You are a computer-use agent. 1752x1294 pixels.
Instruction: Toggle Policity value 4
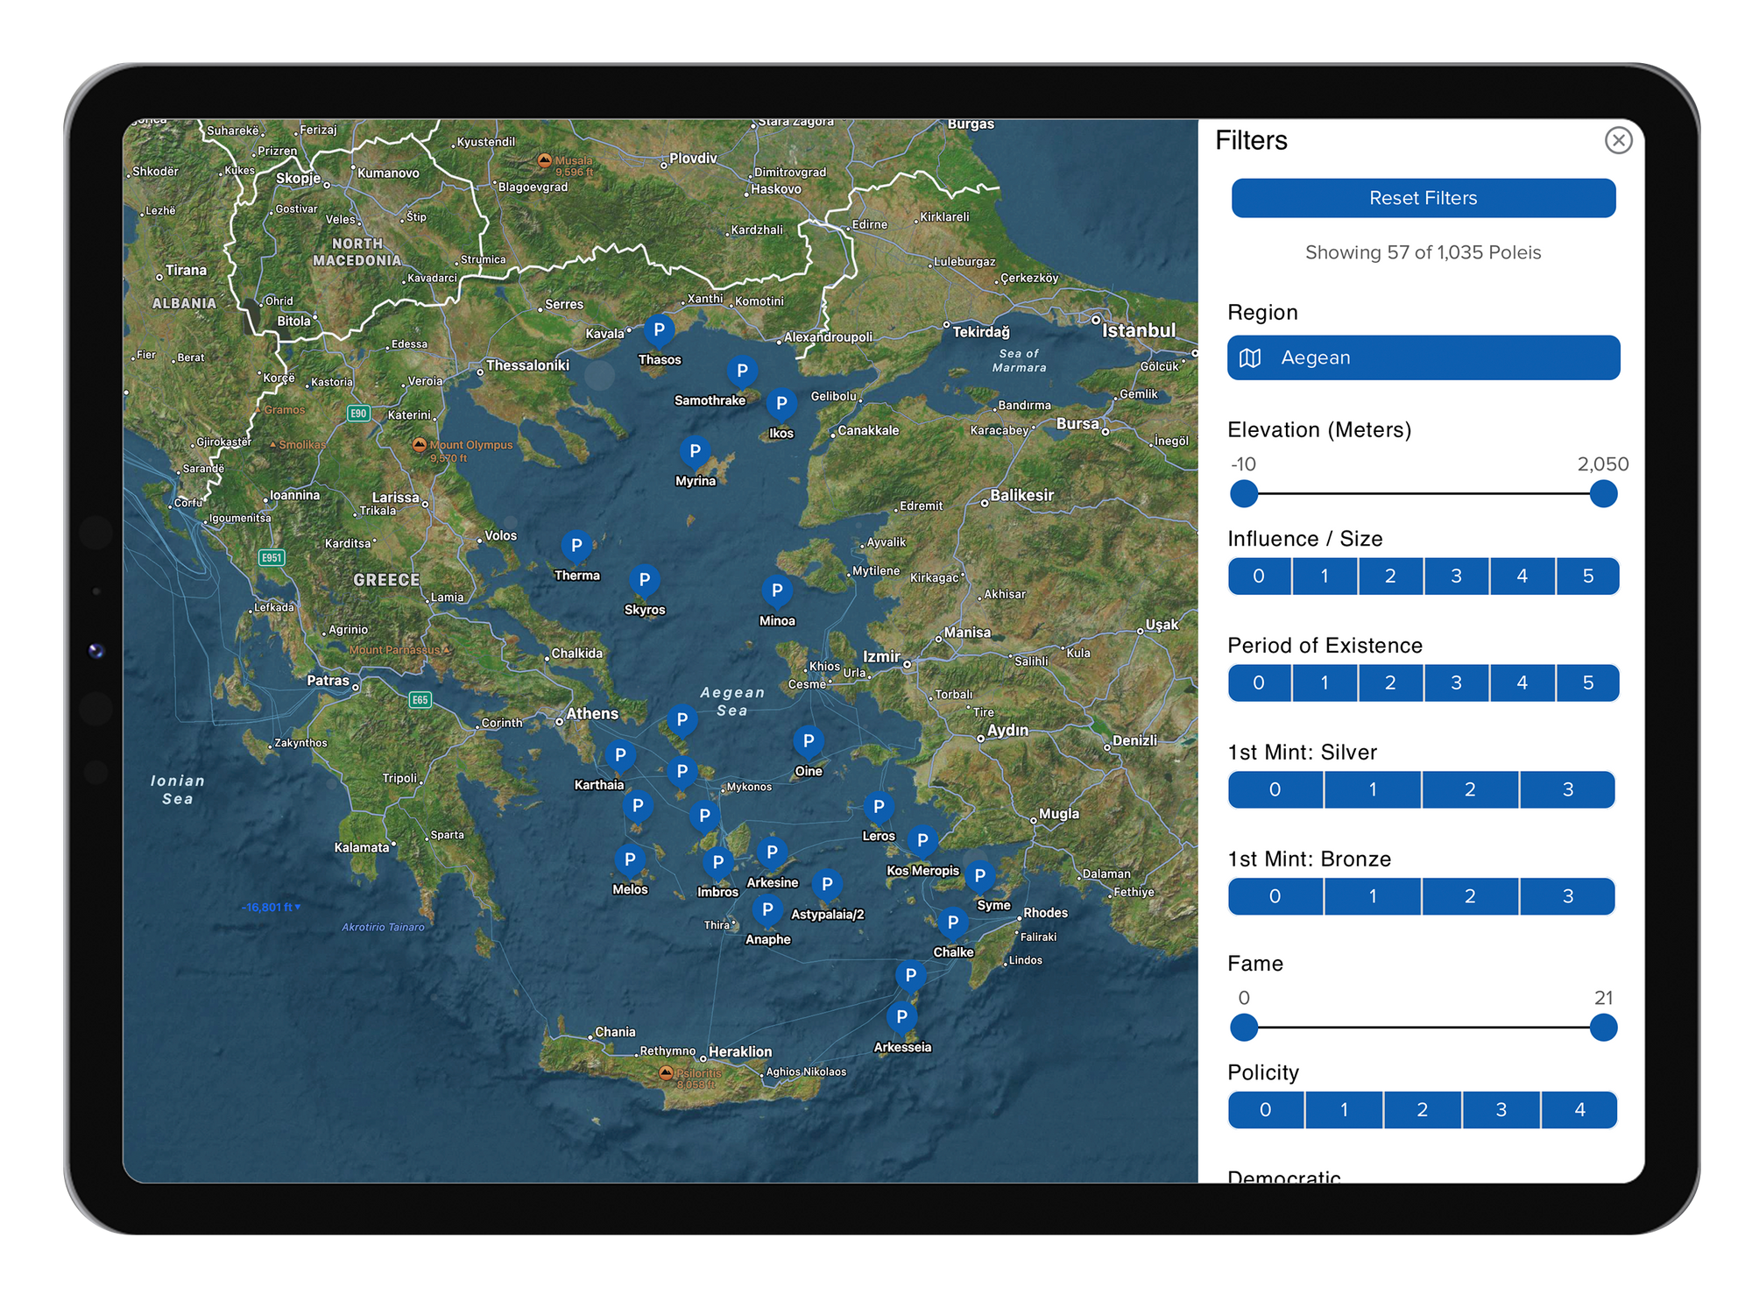click(x=1579, y=1110)
